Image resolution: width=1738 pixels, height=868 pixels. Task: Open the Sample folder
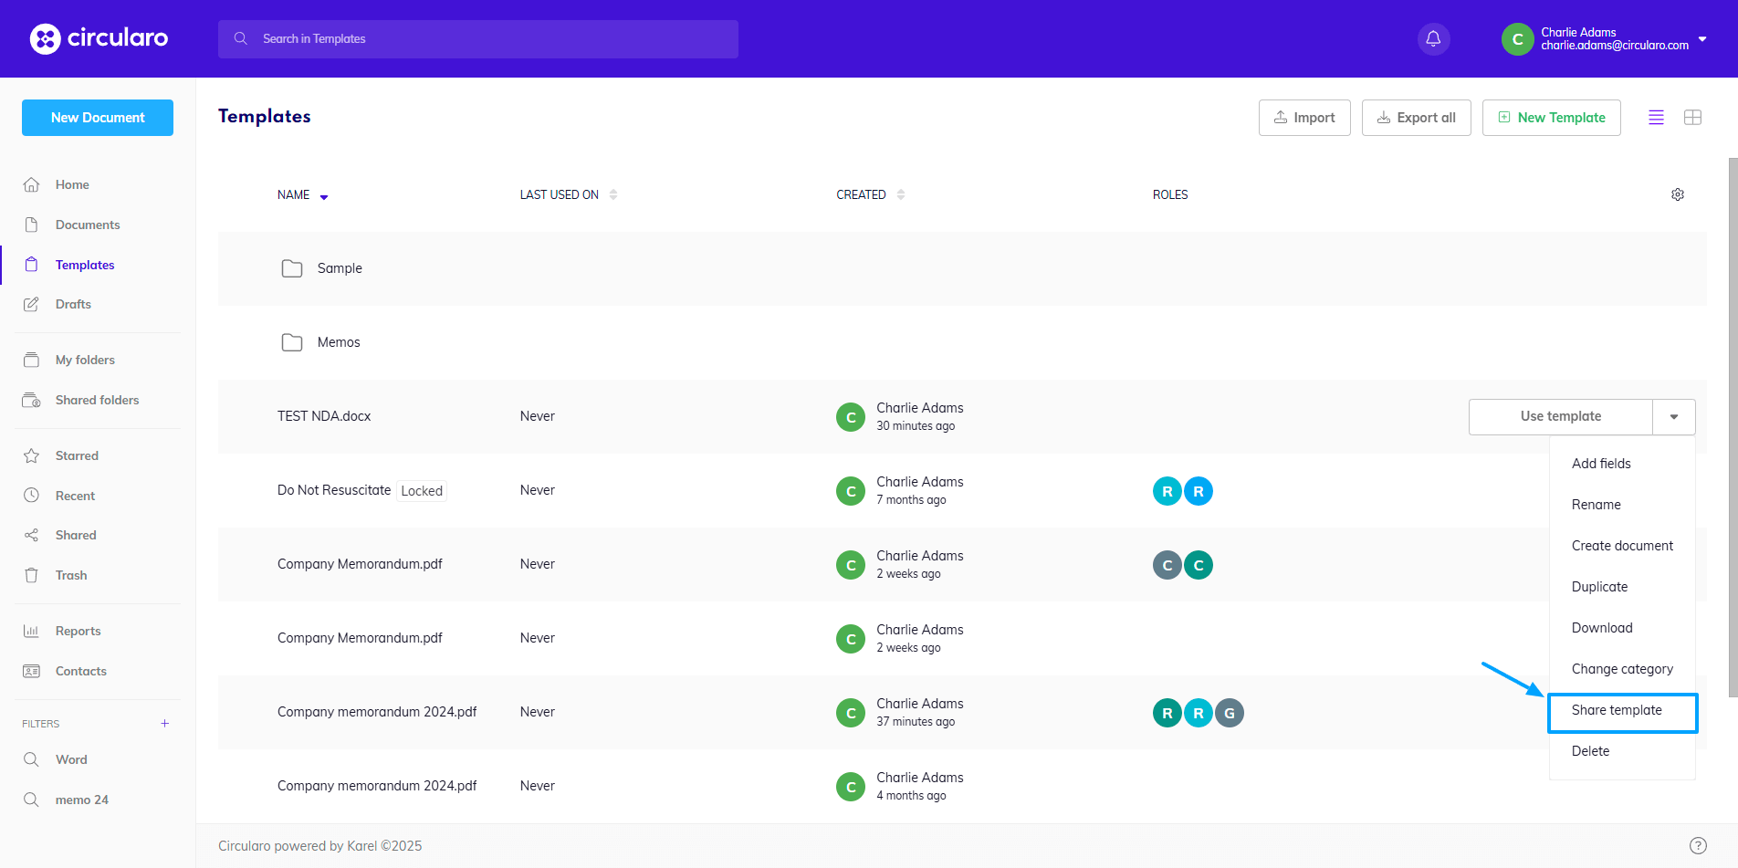pos(340,268)
